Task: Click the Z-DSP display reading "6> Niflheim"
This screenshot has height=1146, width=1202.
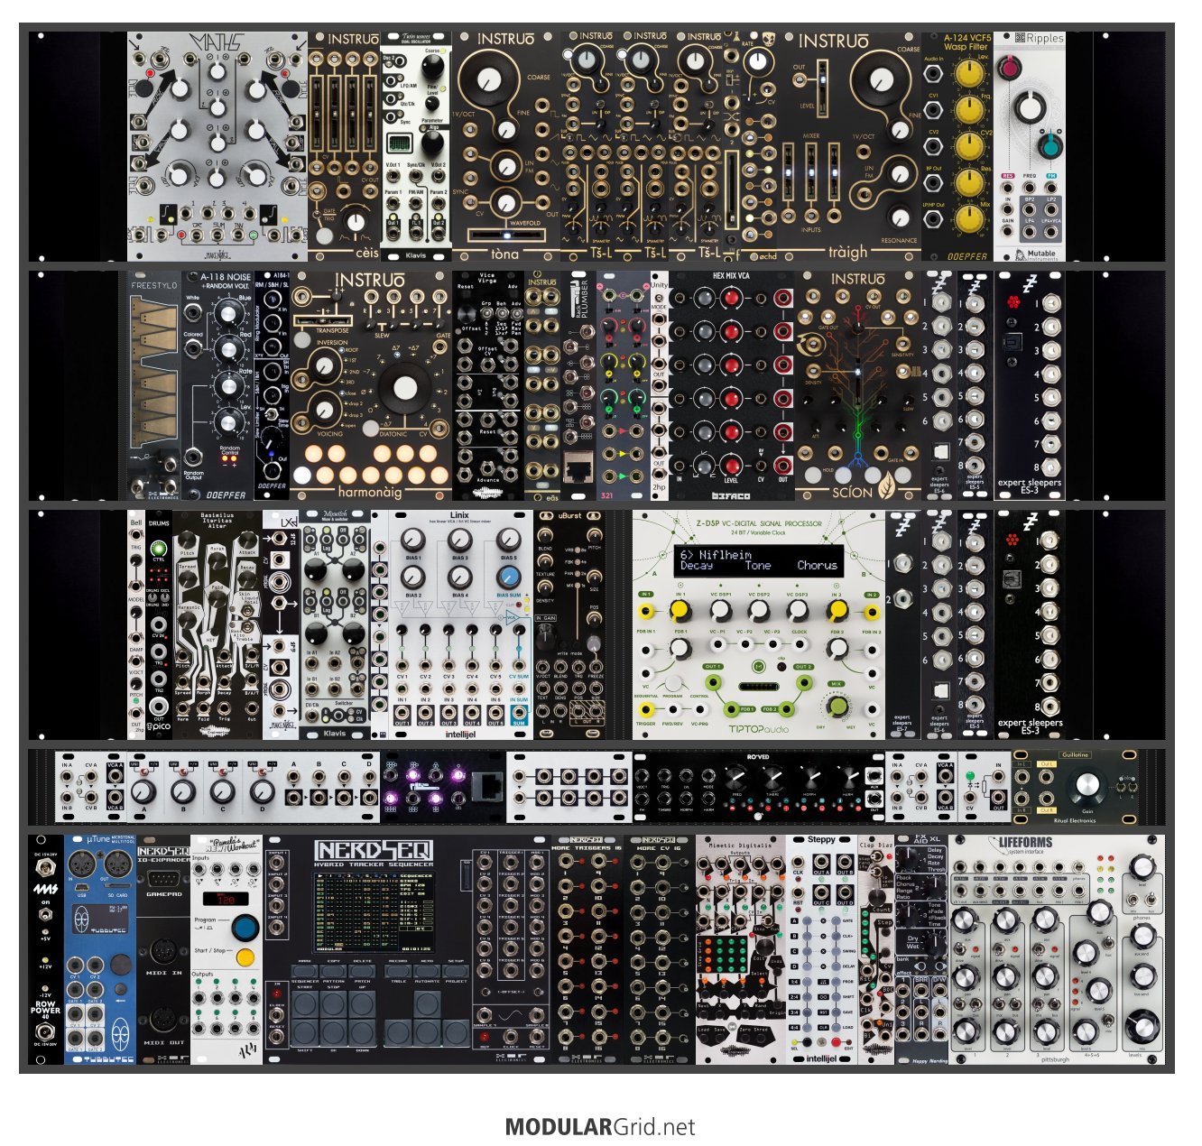Action: 758,560
